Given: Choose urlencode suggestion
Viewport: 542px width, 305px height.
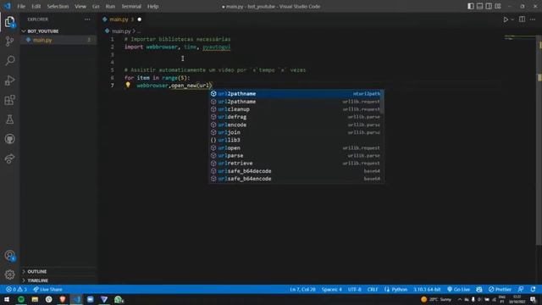Looking at the screenshot, I should point(296,125).
